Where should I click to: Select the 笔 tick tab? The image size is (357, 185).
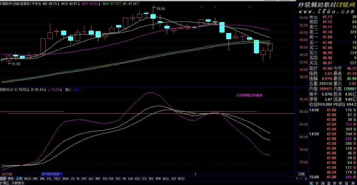point(311,183)
